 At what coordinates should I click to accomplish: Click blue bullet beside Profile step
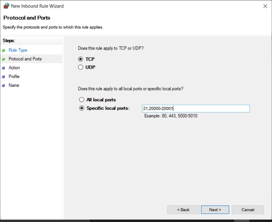pos(3,77)
